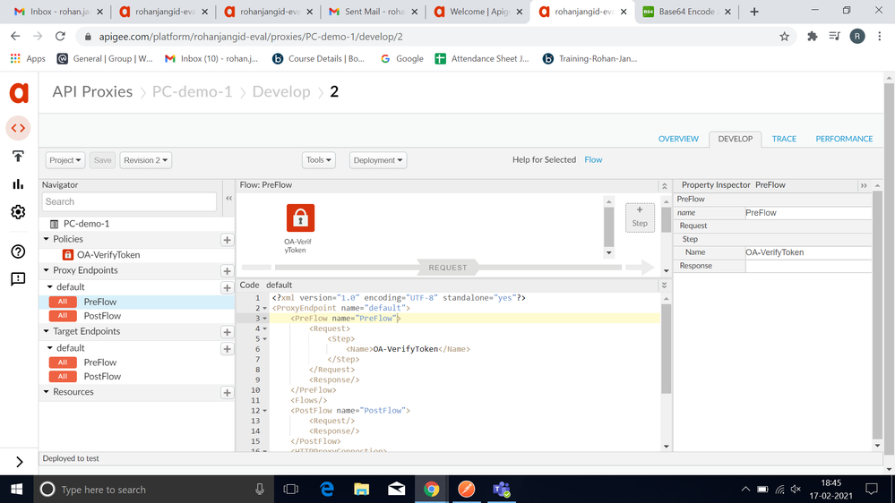Open the Project dropdown
The width and height of the screenshot is (895, 503).
tap(65, 160)
